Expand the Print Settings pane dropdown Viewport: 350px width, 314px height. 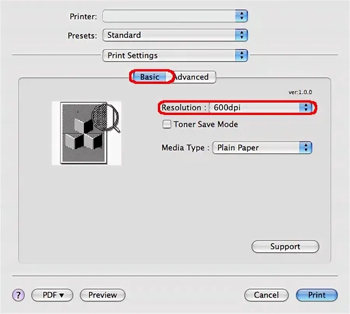tap(175, 55)
